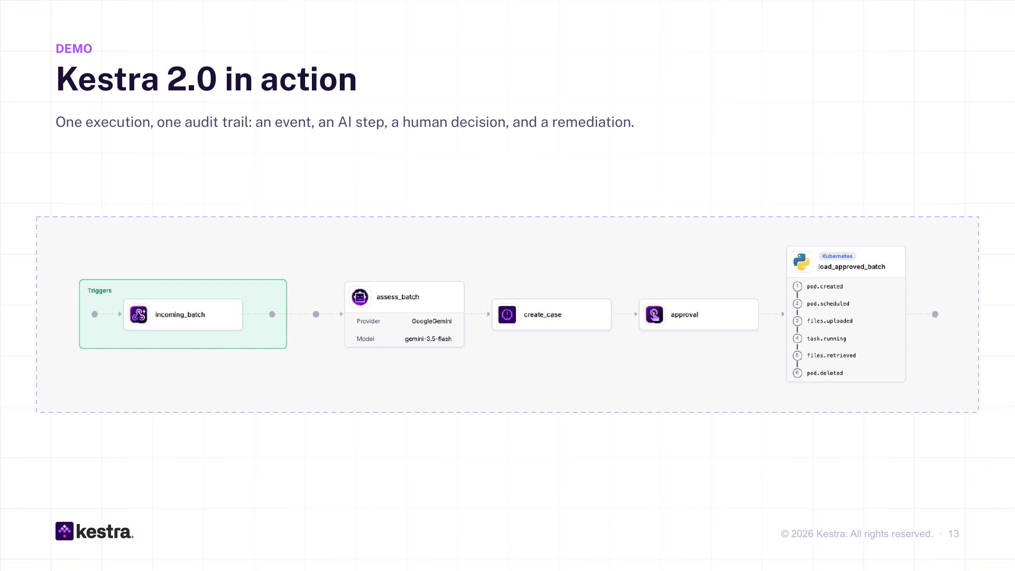Click step 4 circle next to task.running
Viewport: 1015px width, 571px height.
coord(797,338)
